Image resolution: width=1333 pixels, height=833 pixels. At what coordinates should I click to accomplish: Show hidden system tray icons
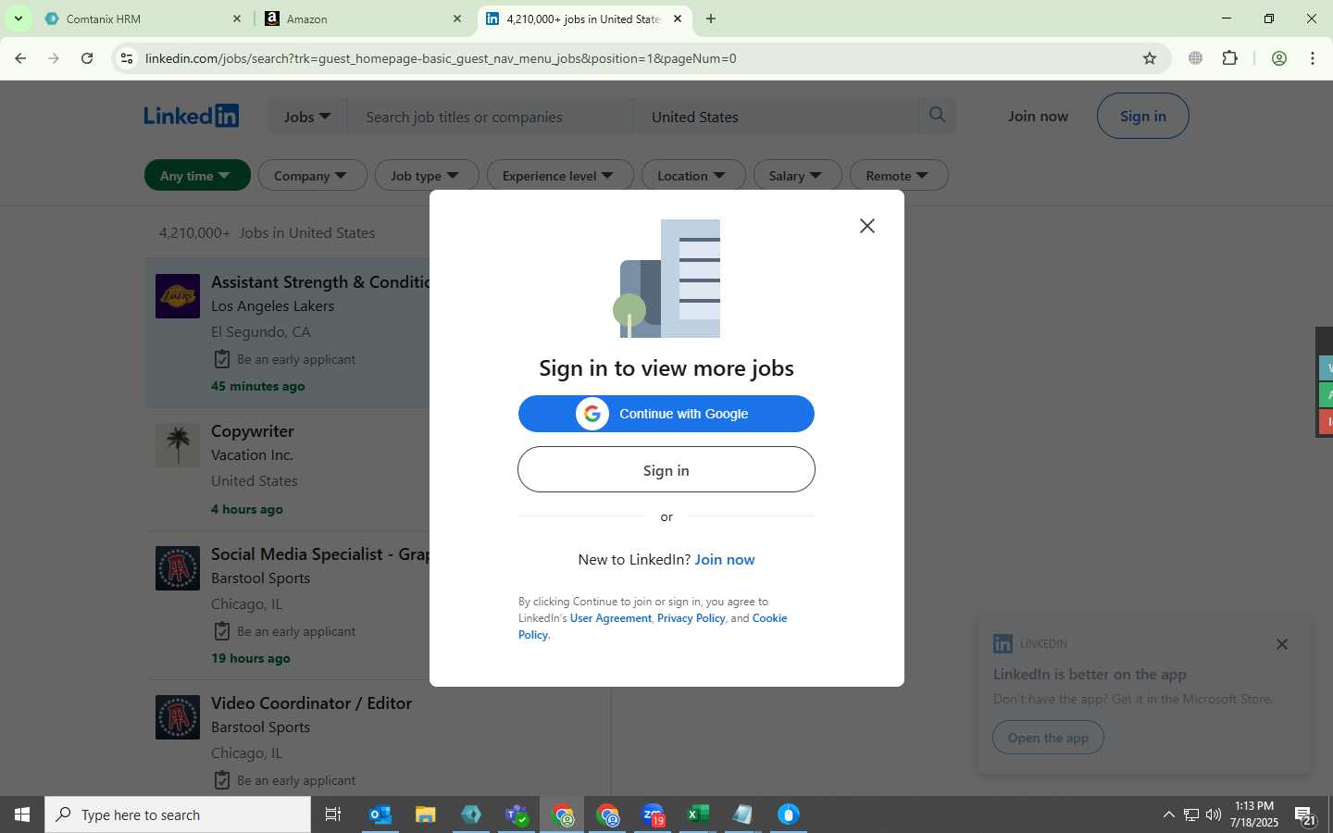(1168, 814)
